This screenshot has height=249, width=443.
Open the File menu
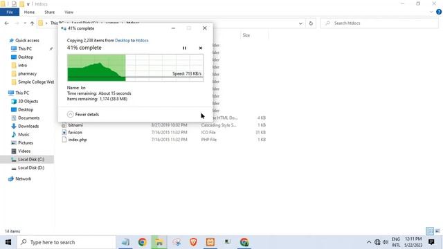pos(10,12)
